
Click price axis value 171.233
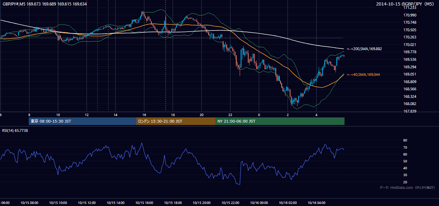point(410,8)
